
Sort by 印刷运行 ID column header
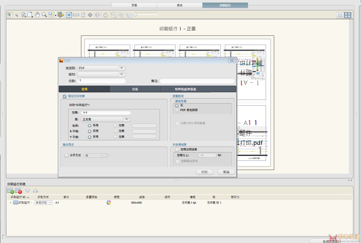pyautogui.click(x=20, y=197)
